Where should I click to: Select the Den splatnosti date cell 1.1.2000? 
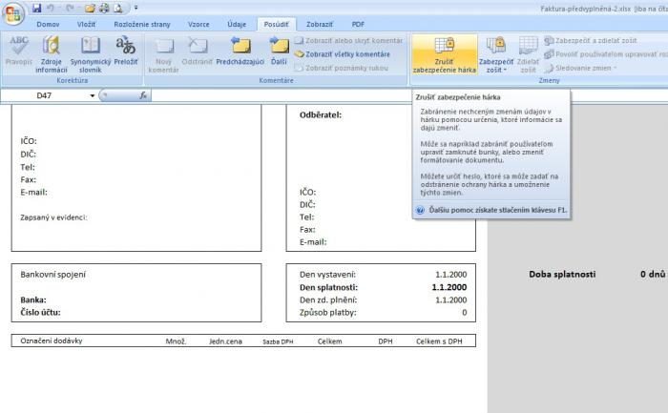pyautogui.click(x=449, y=287)
